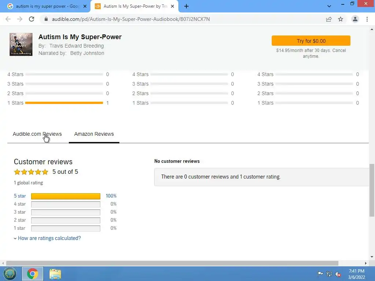Click the '3 star' row label

coord(20,212)
